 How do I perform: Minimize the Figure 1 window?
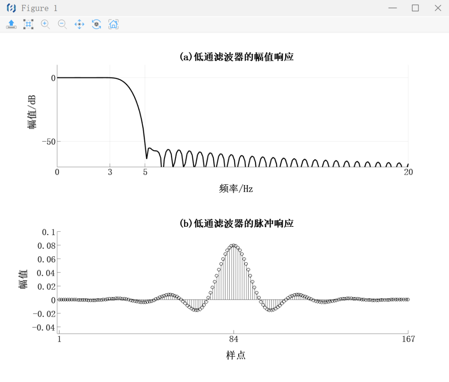(392, 8)
